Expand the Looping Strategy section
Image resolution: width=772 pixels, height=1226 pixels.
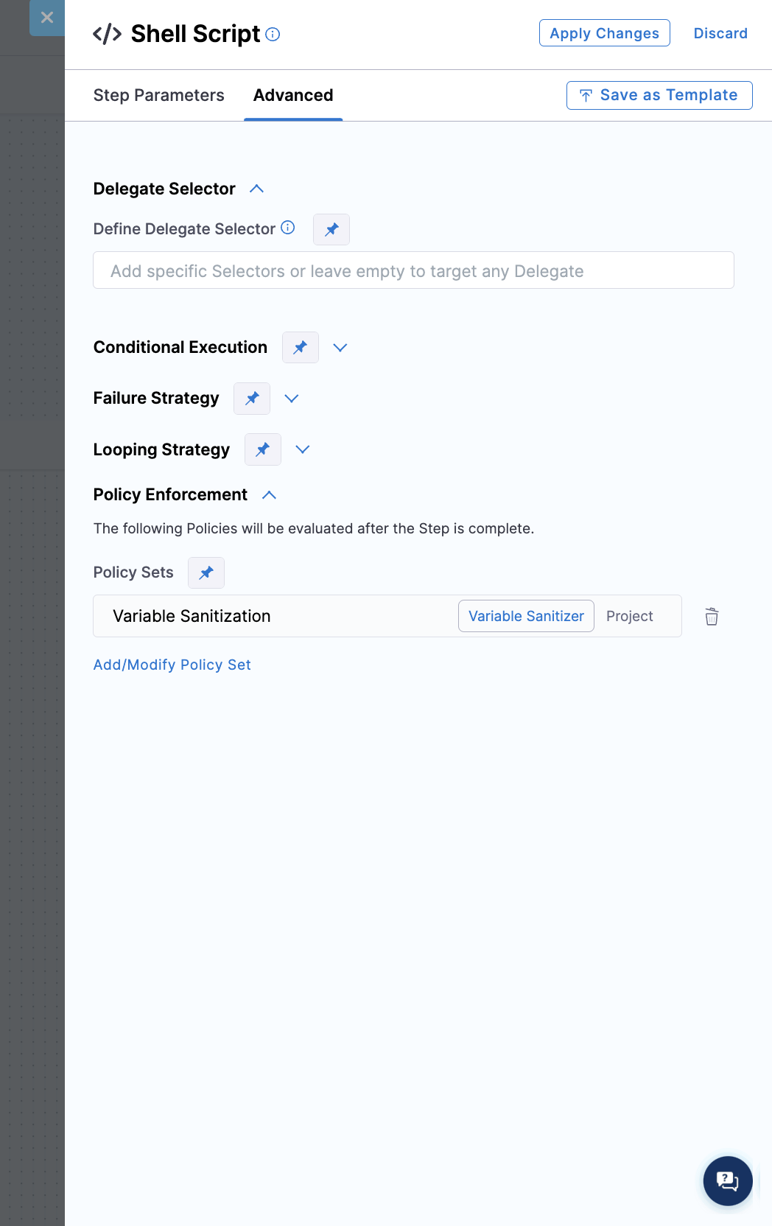point(303,449)
